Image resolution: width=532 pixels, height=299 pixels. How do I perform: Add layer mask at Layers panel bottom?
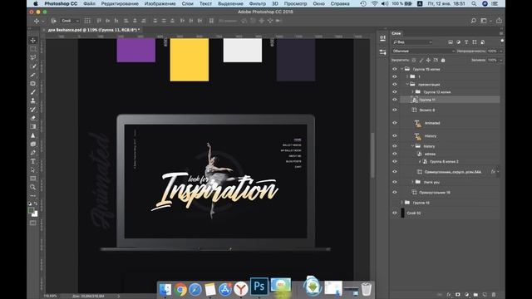(458, 295)
